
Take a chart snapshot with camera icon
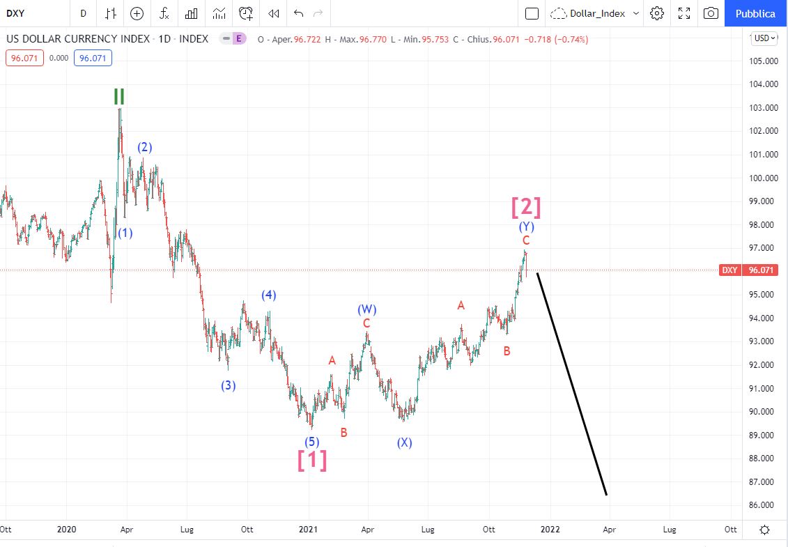(711, 13)
